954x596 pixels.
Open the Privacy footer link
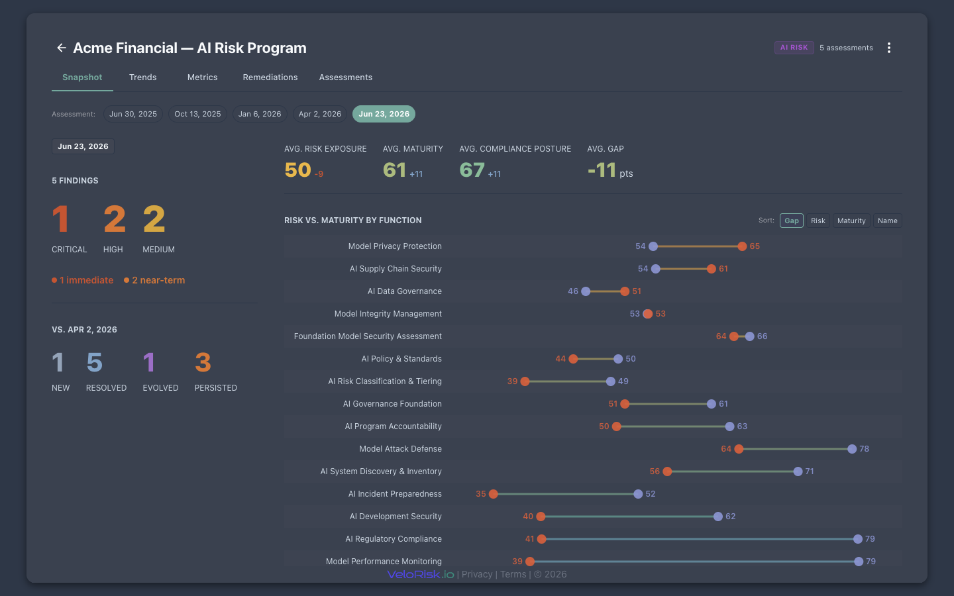point(477,574)
